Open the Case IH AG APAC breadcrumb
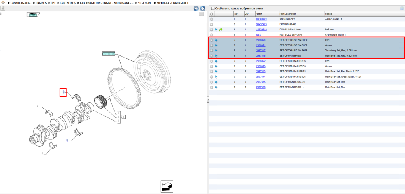The height and width of the screenshot is (194, 405). point(21,3)
